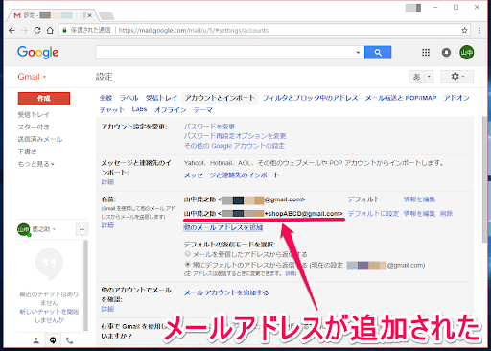This screenshot has width=491, height=351.
Task: Open contacts person icon at bottom
Action: tap(36, 340)
